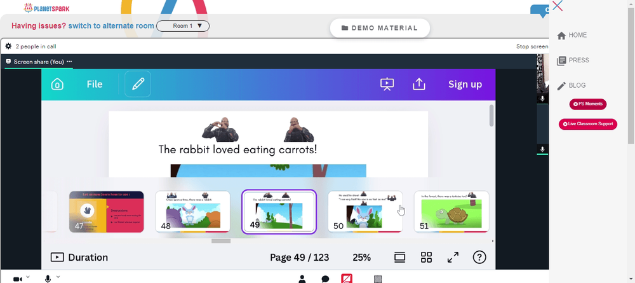The width and height of the screenshot is (635, 283).
Task: Click the blog pencil icon
Action: tap(561, 86)
